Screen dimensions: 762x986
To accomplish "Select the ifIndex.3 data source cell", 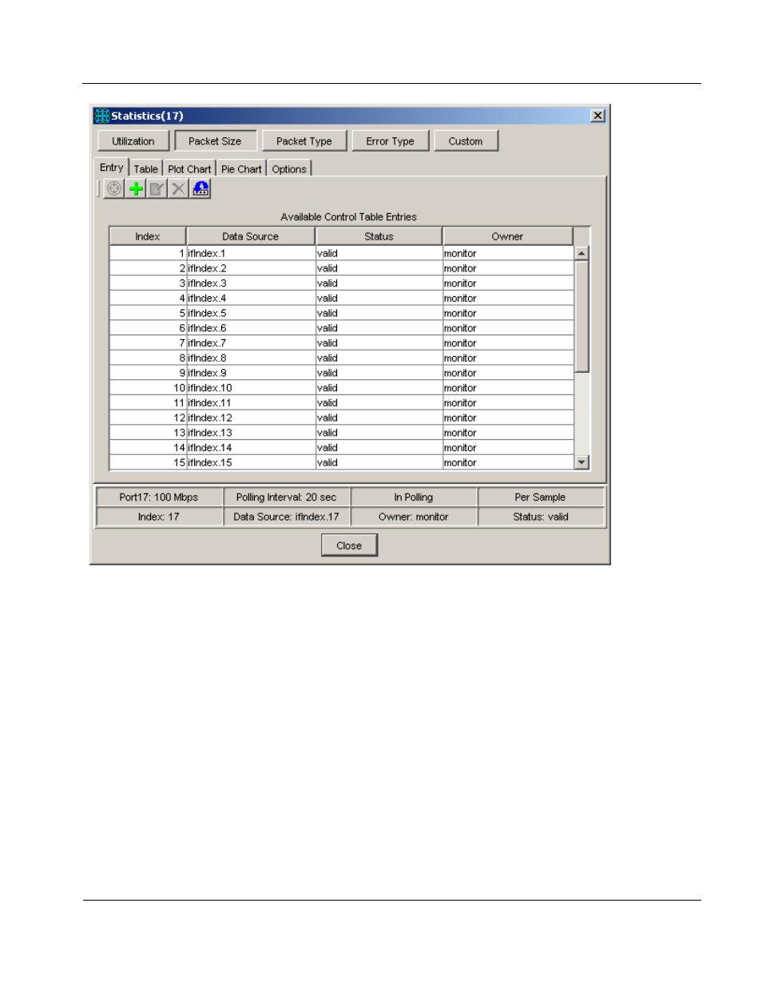I will point(251,283).
